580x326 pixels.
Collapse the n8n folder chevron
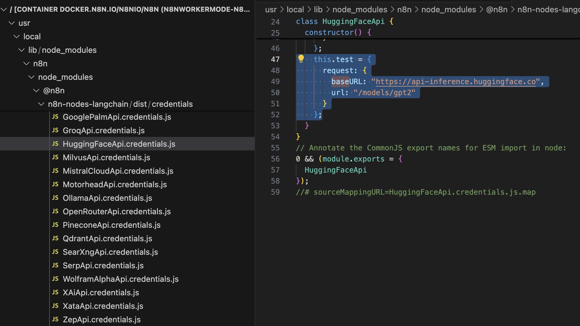pyautogui.click(x=26, y=64)
